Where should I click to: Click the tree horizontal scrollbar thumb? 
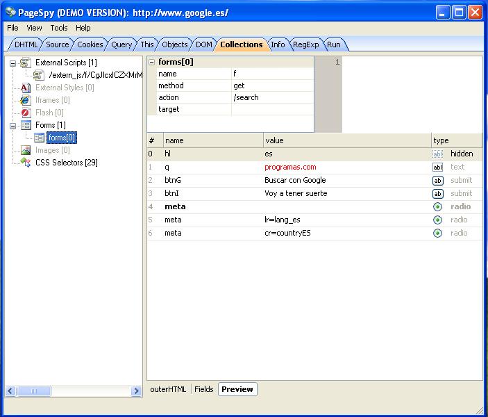pos(34,391)
